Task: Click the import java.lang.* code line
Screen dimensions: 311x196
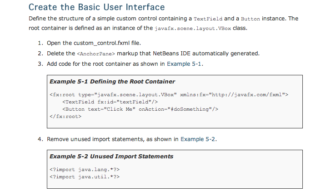Action: click(84, 169)
